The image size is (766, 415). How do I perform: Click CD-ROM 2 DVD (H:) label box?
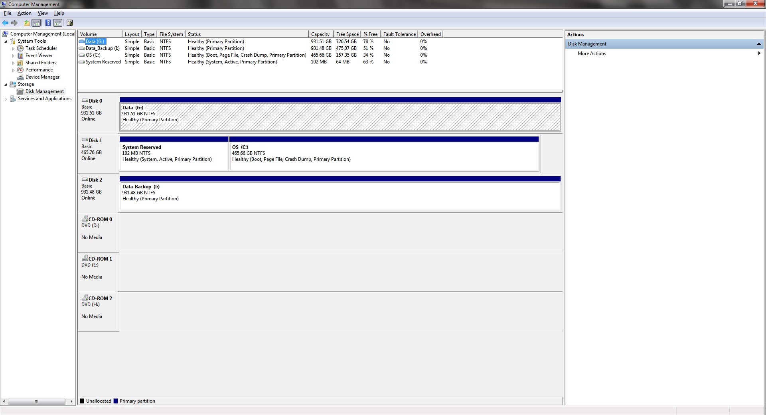click(98, 312)
